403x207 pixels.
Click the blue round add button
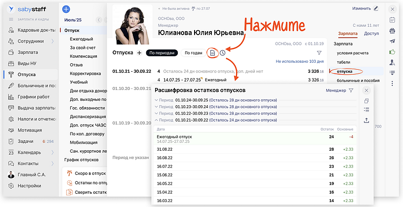click(66, 9)
